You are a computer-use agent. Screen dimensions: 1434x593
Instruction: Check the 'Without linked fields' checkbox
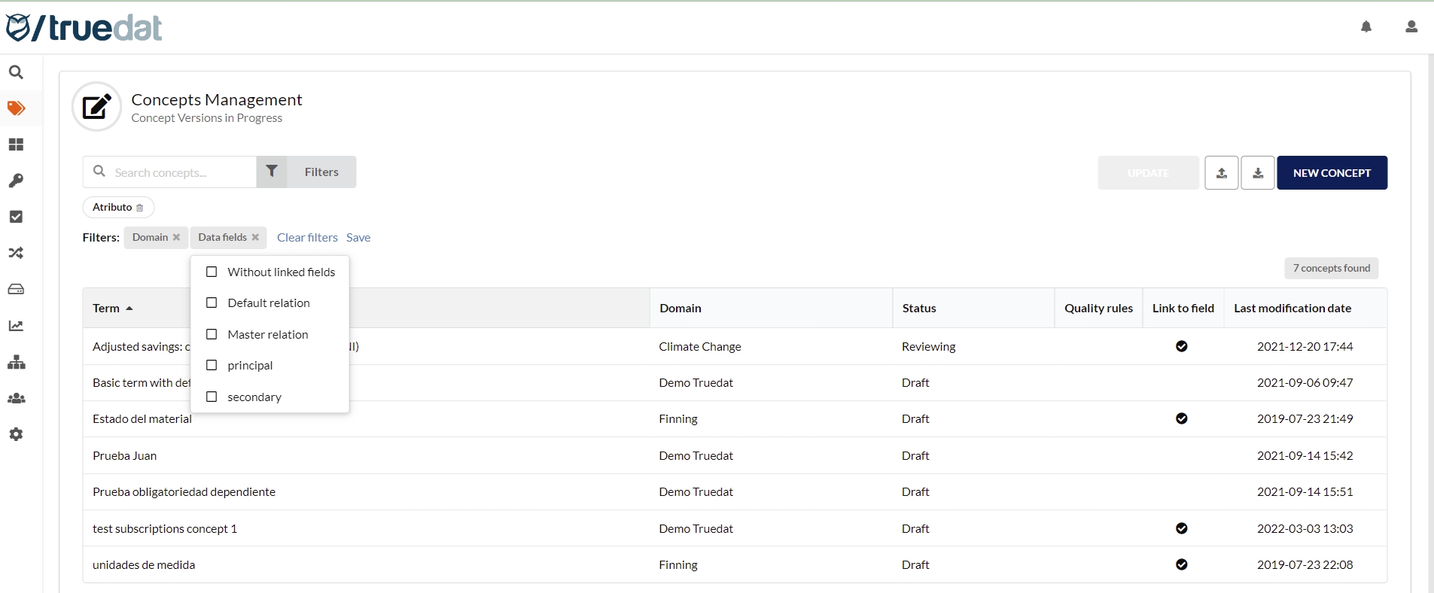coord(212,272)
